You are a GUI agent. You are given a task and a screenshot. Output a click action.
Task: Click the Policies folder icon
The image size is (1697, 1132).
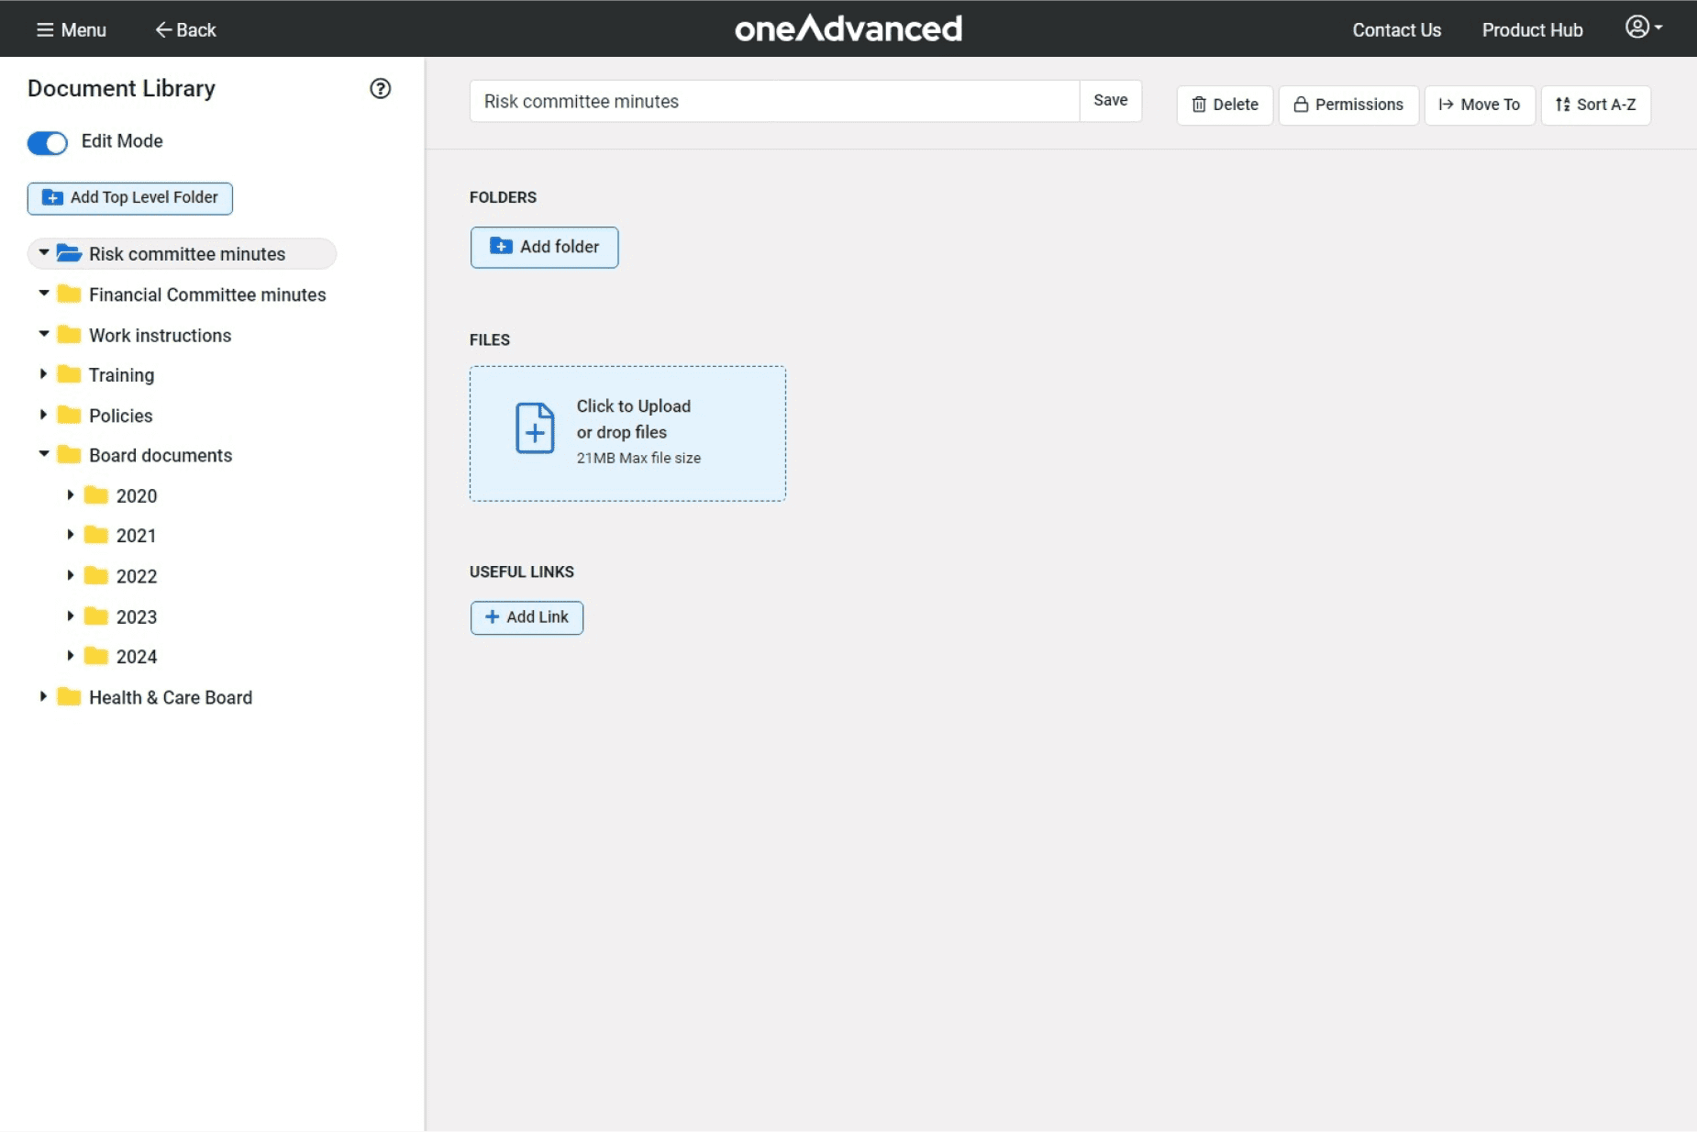tap(69, 416)
